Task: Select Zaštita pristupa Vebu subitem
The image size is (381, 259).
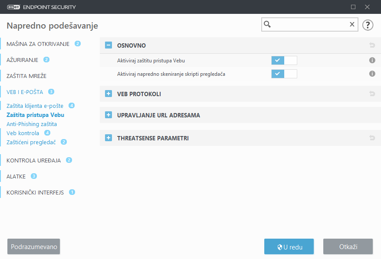Action: [x=36, y=115]
